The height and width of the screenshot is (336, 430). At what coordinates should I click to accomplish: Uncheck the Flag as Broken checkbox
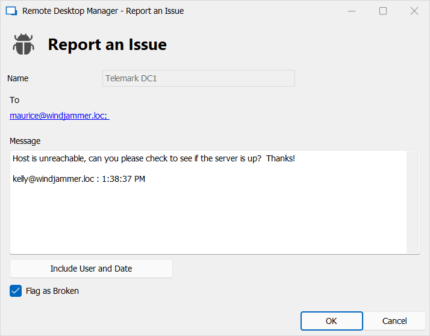pos(16,291)
